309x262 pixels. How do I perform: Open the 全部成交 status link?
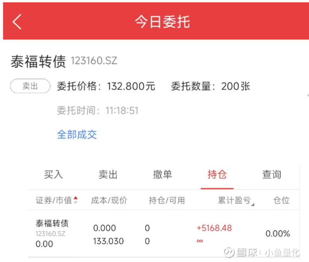pos(77,135)
